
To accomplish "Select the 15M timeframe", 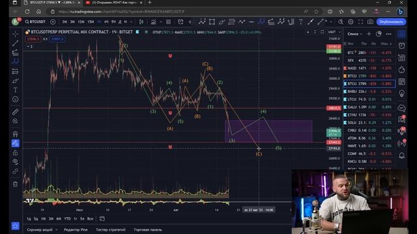I will [x=91, y=21].
